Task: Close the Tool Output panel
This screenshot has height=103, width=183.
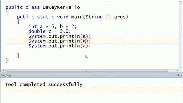Action: coord(181,75)
